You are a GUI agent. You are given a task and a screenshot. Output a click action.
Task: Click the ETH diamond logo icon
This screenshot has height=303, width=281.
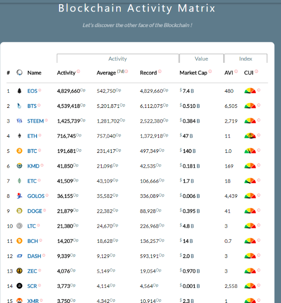tap(19, 136)
